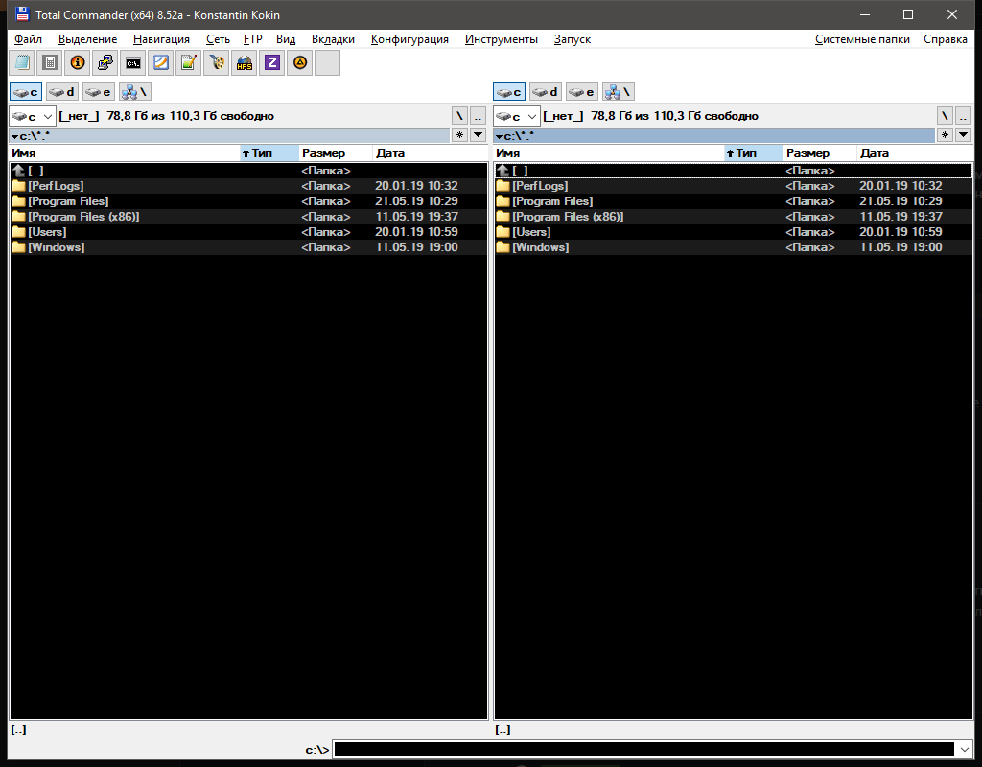982x767 pixels.
Task: Launch the film reel toolbar icon
Action: click(216, 62)
